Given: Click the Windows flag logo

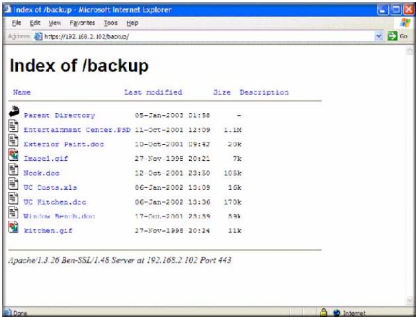Looking at the screenshot, I should coord(405,23).
